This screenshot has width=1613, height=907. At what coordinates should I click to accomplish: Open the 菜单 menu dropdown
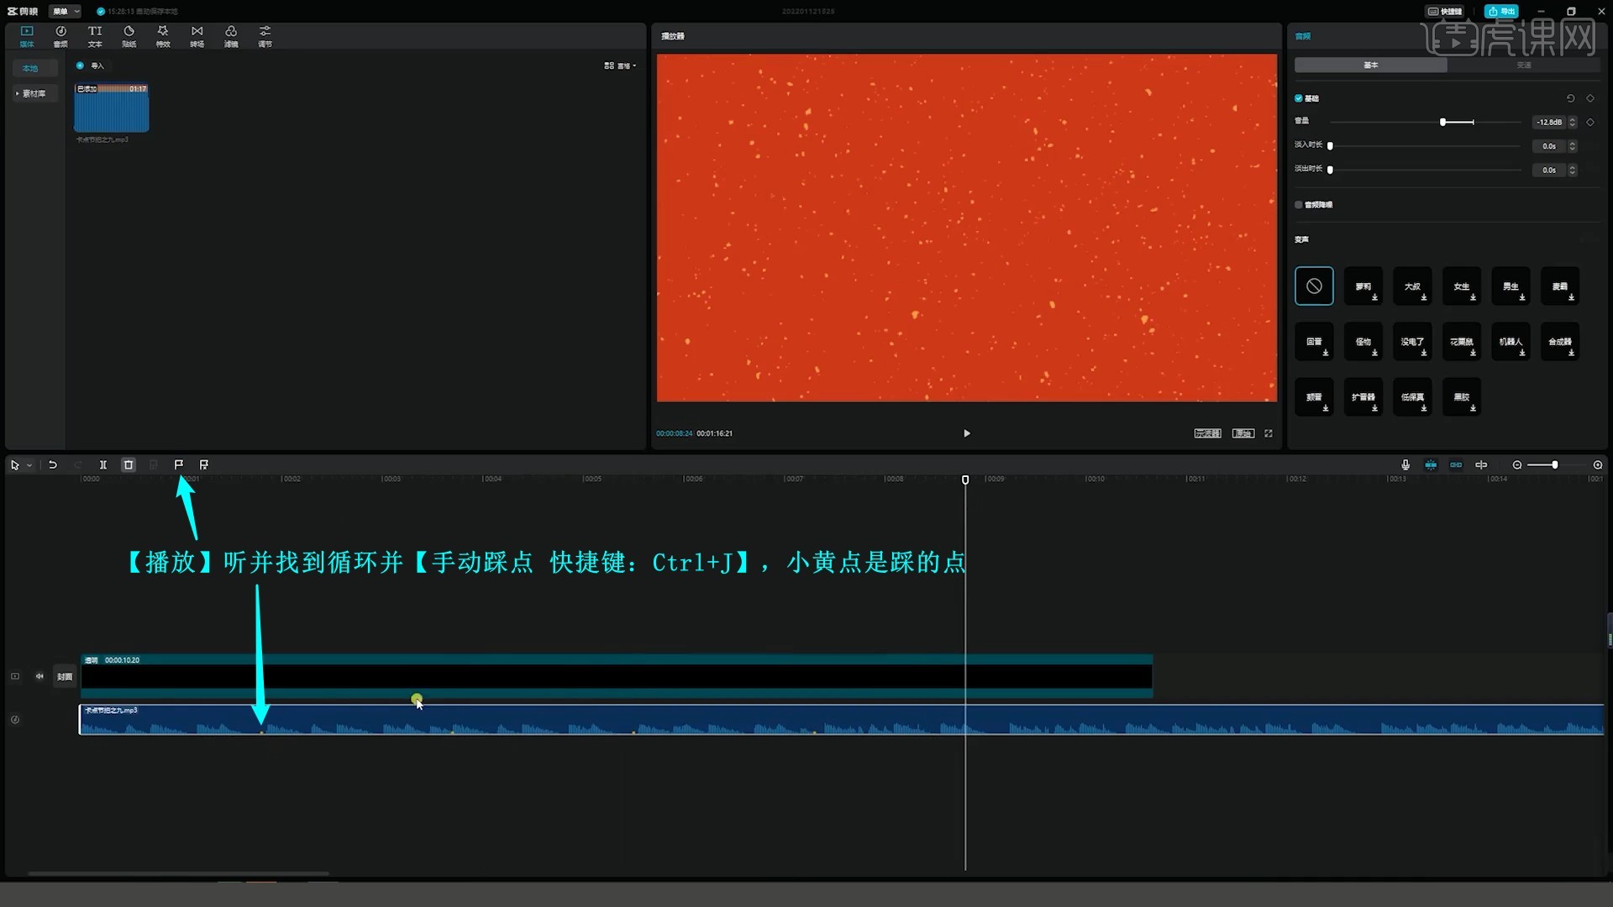(65, 11)
